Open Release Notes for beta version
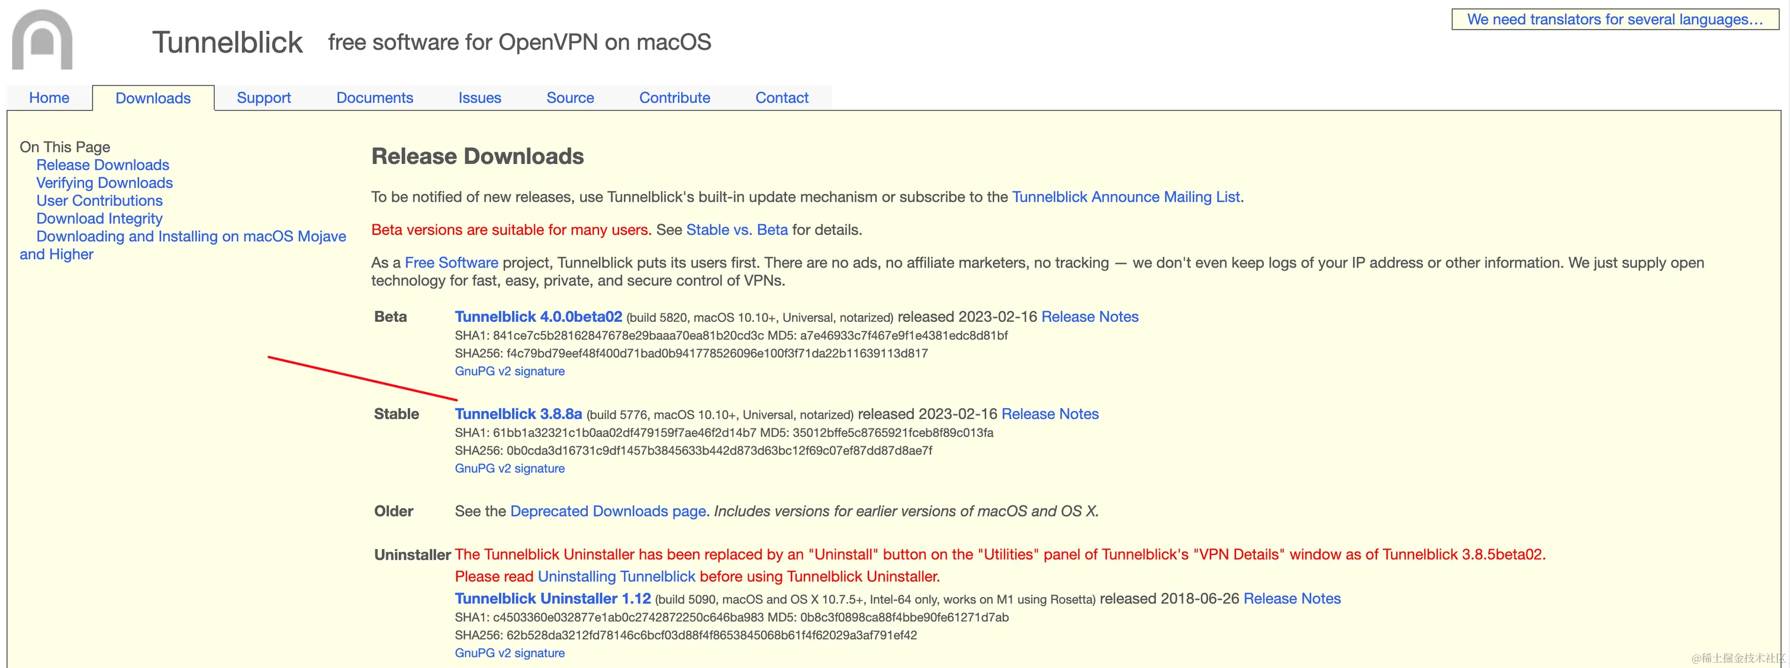The image size is (1790, 668). coord(1089,317)
